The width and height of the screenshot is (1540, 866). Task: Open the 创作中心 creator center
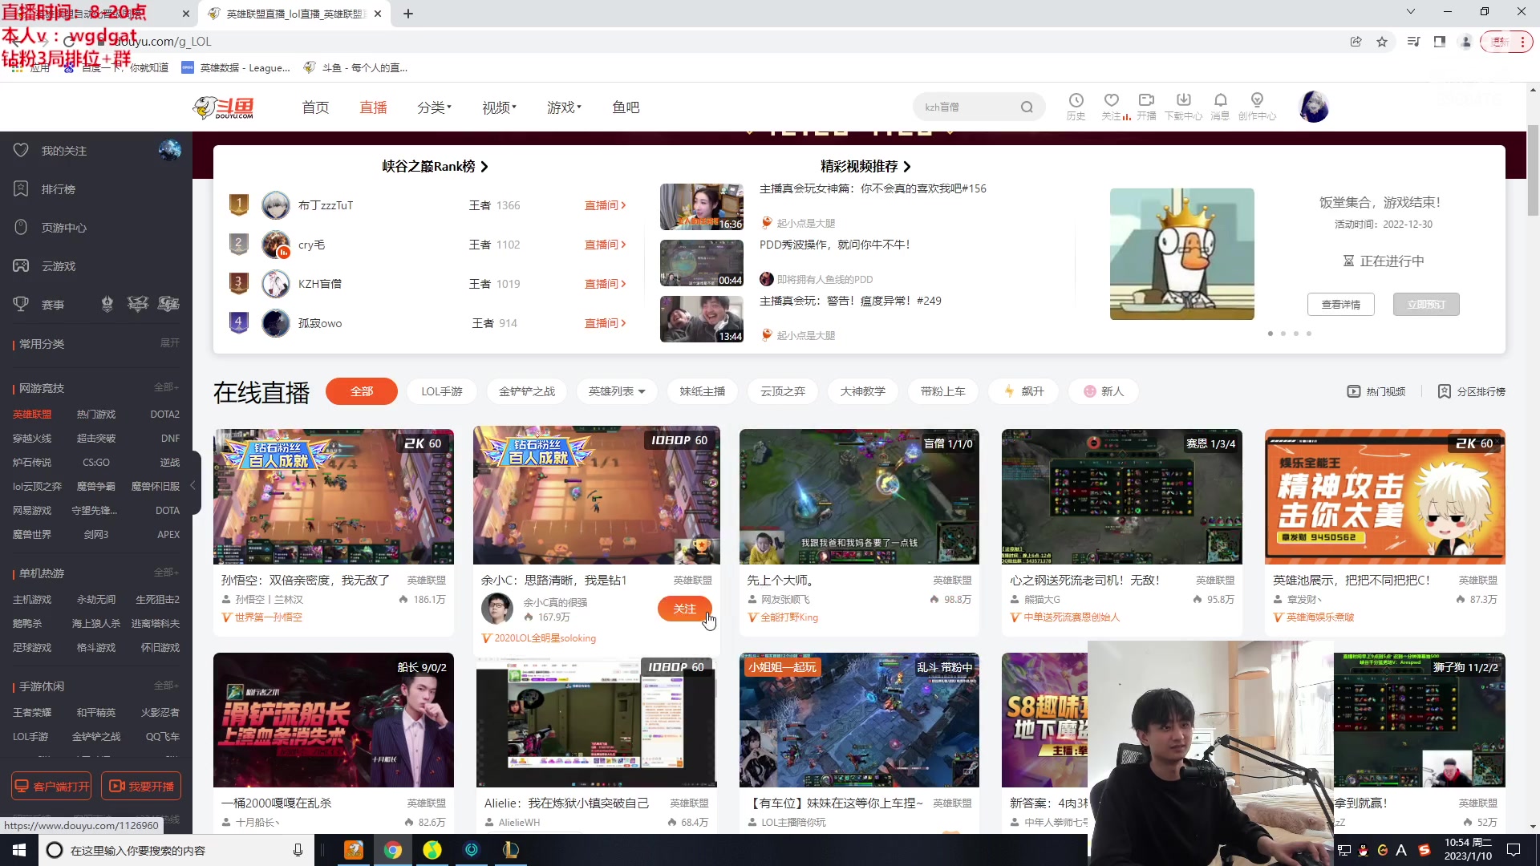tap(1258, 106)
